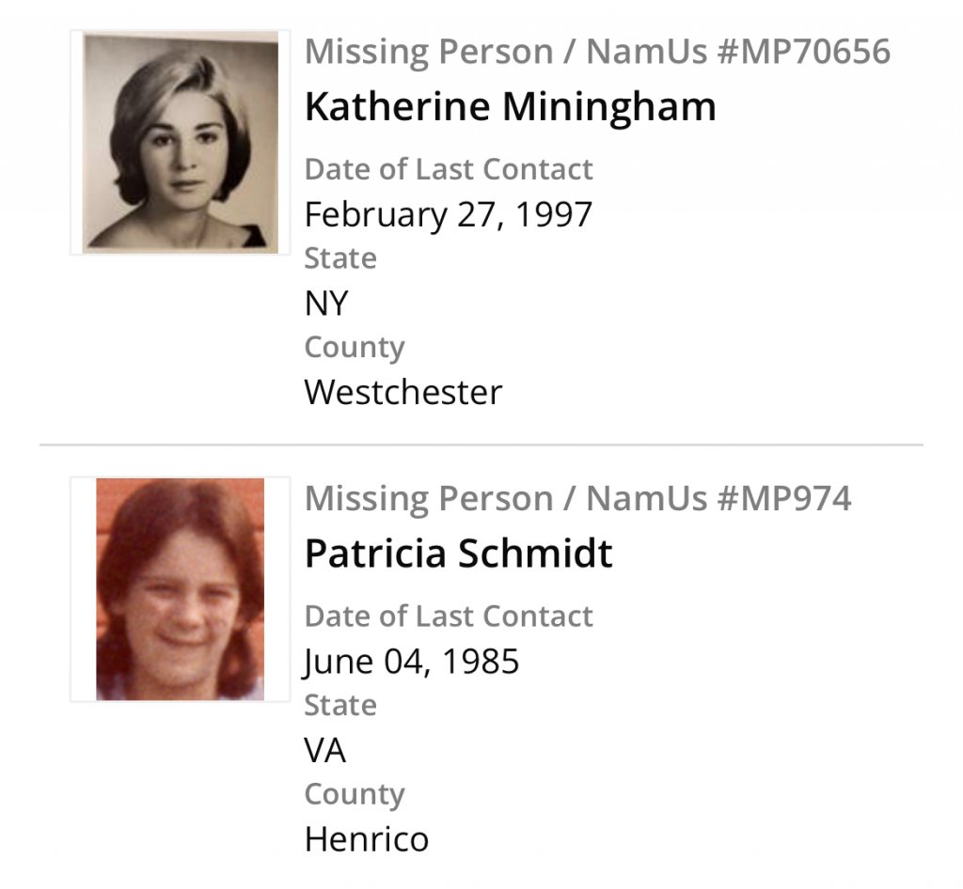
Task: Click Date of Last Contact label for Patricia
Action: 448,616
